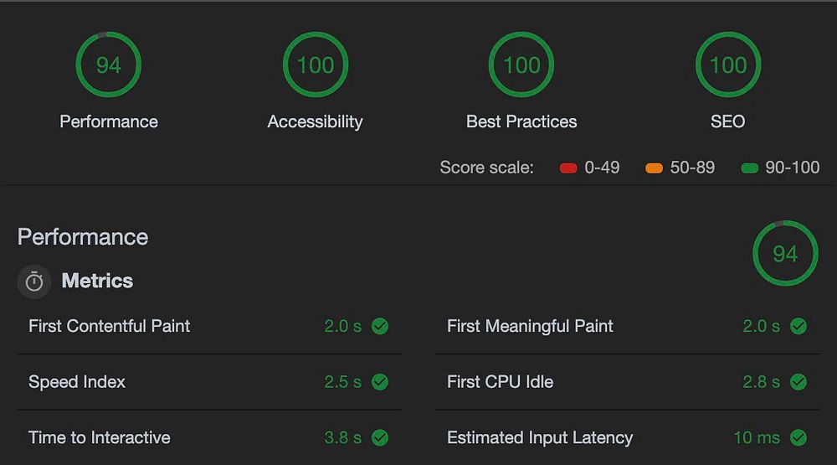837x465 pixels.
Task: Click the check icon for Speed Index
Action: click(x=380, y=382)
